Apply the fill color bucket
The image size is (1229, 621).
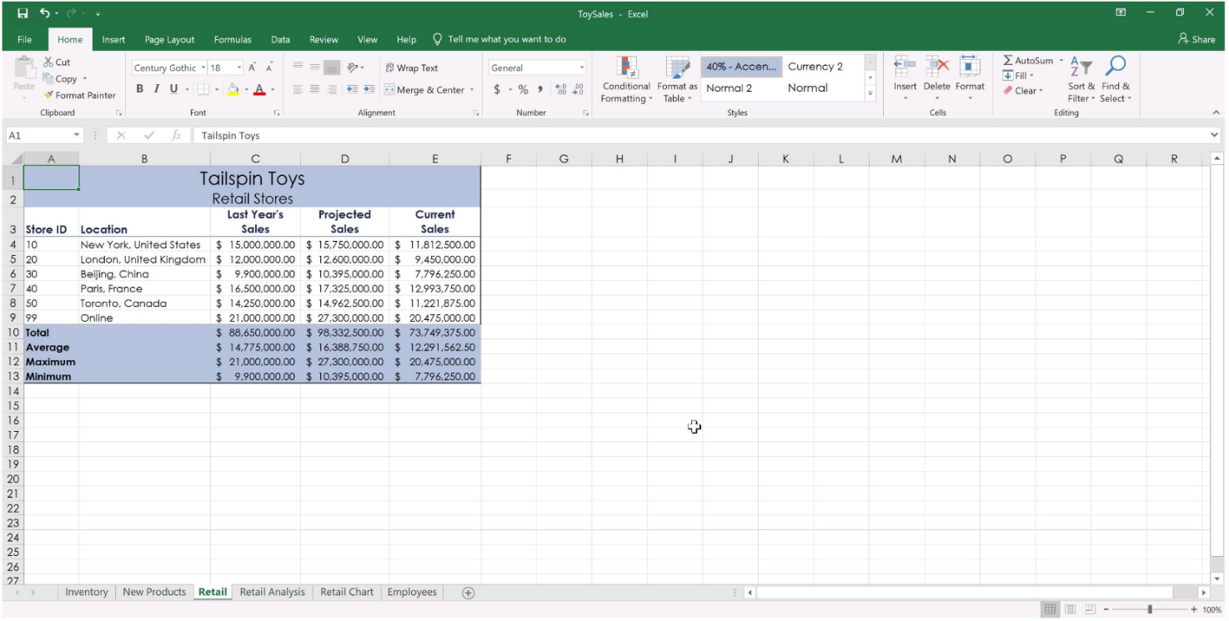(233, 89)
